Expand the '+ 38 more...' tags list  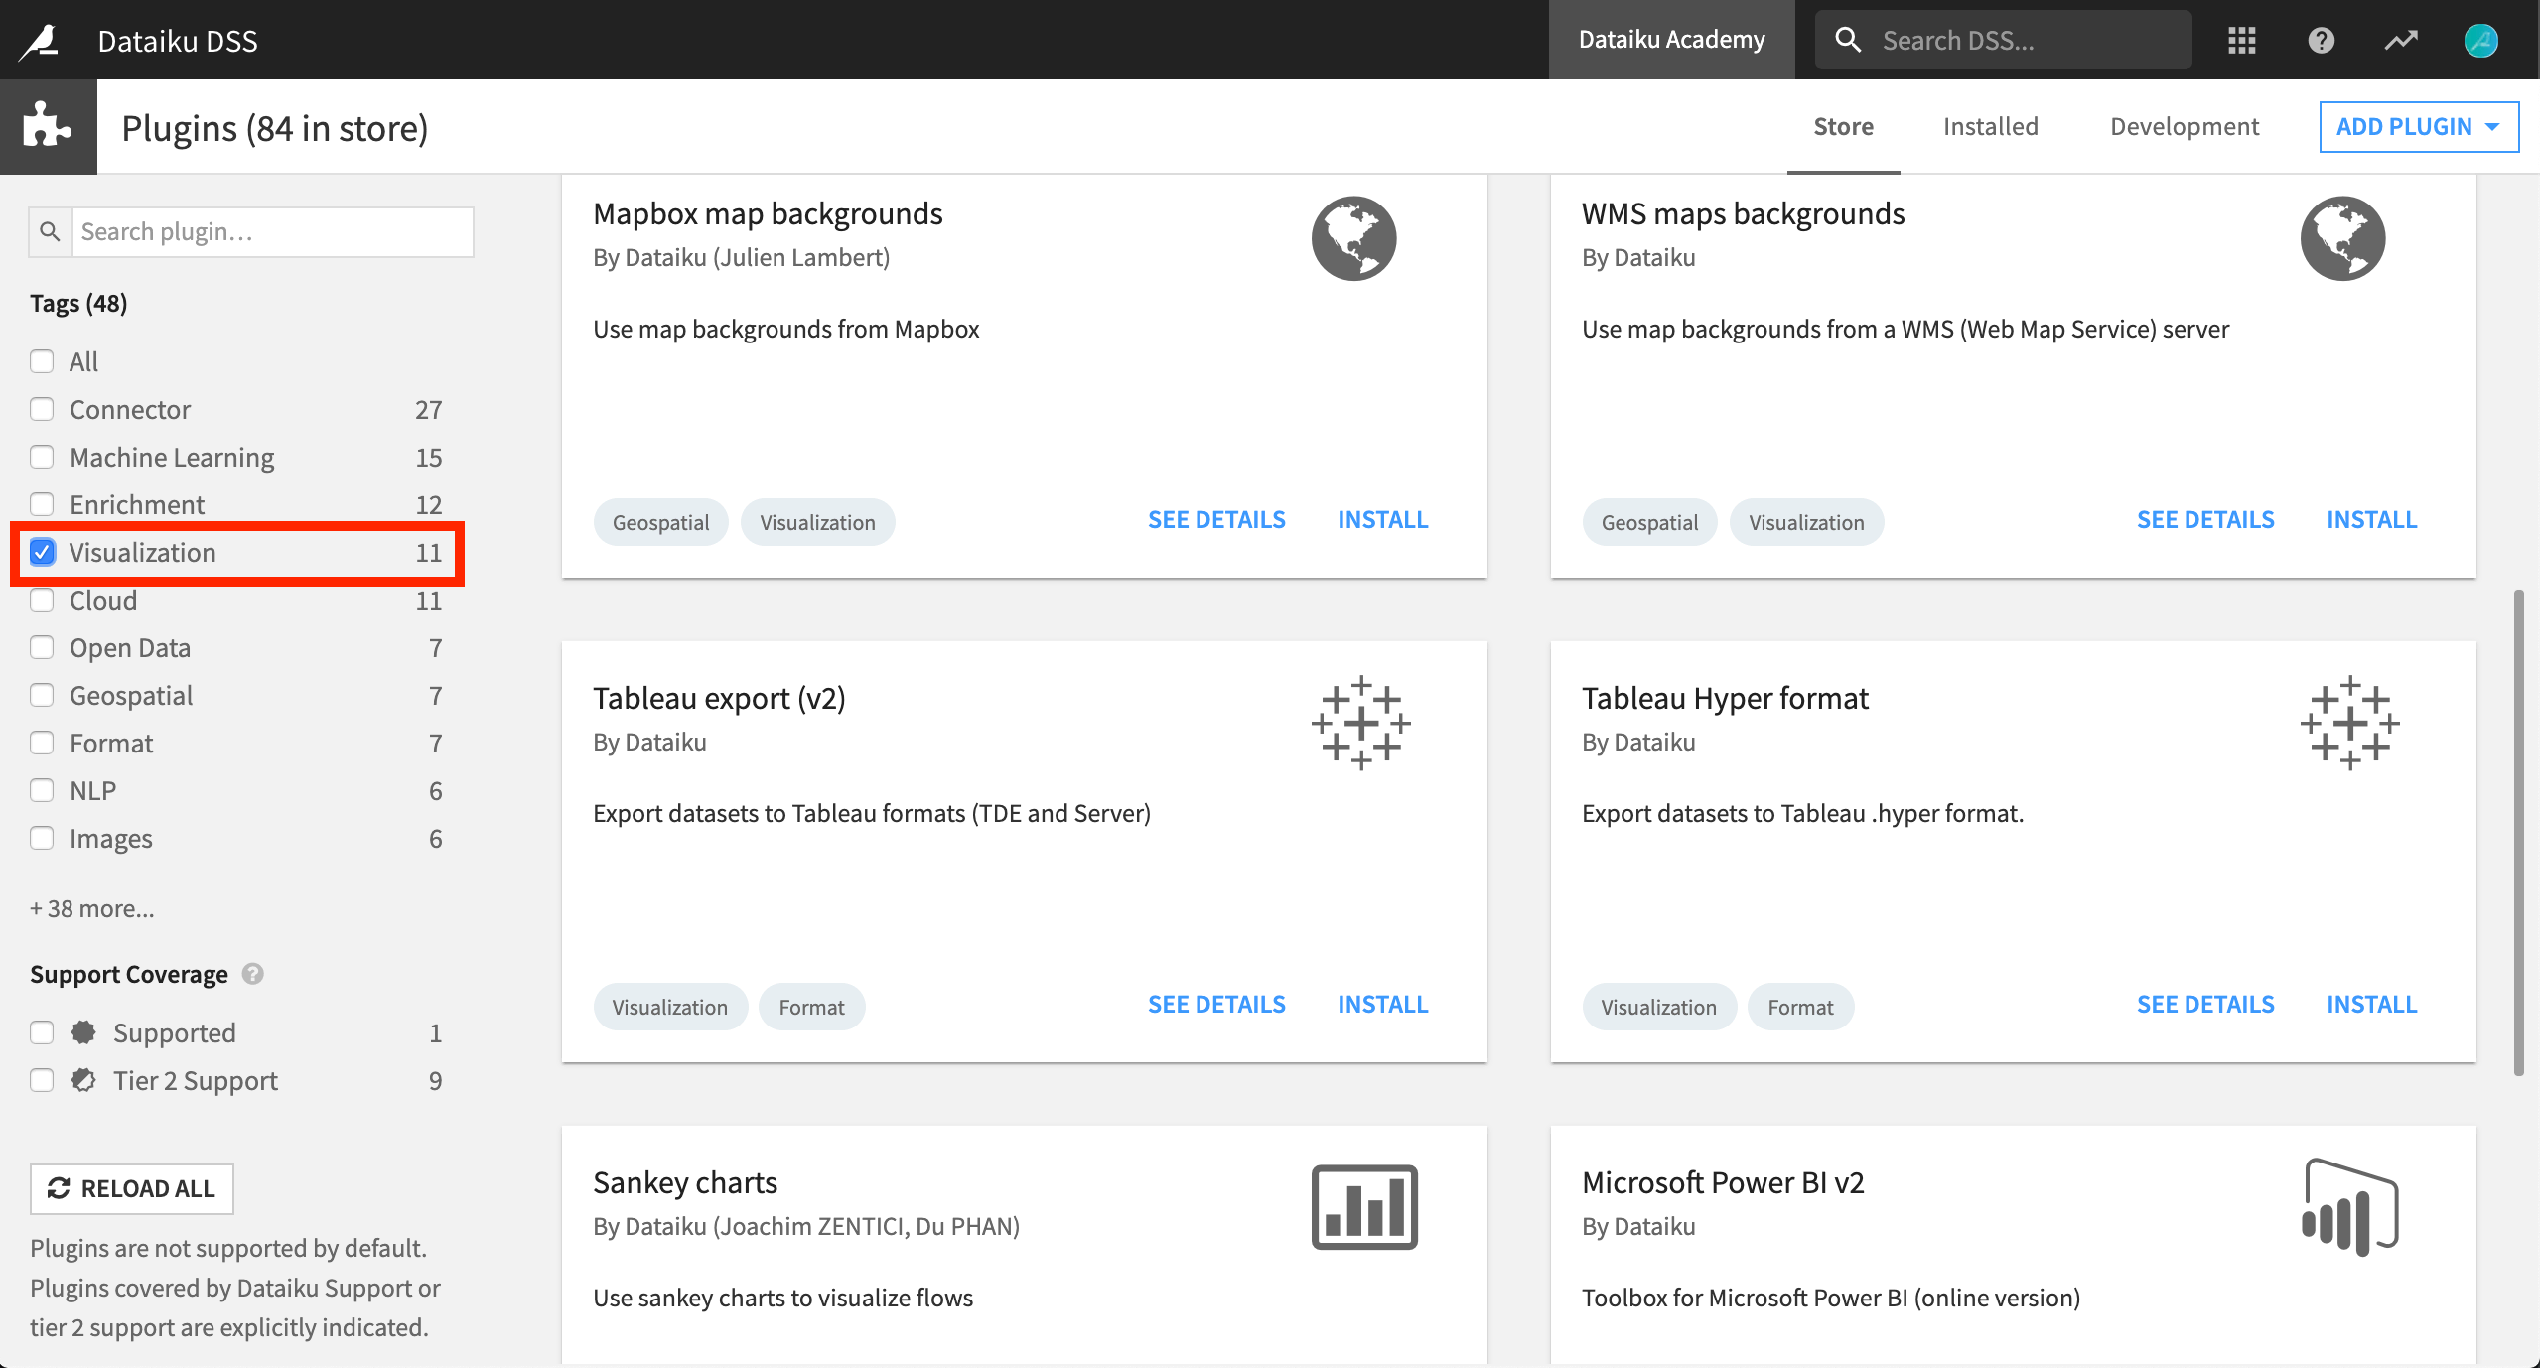click(92, 906)
